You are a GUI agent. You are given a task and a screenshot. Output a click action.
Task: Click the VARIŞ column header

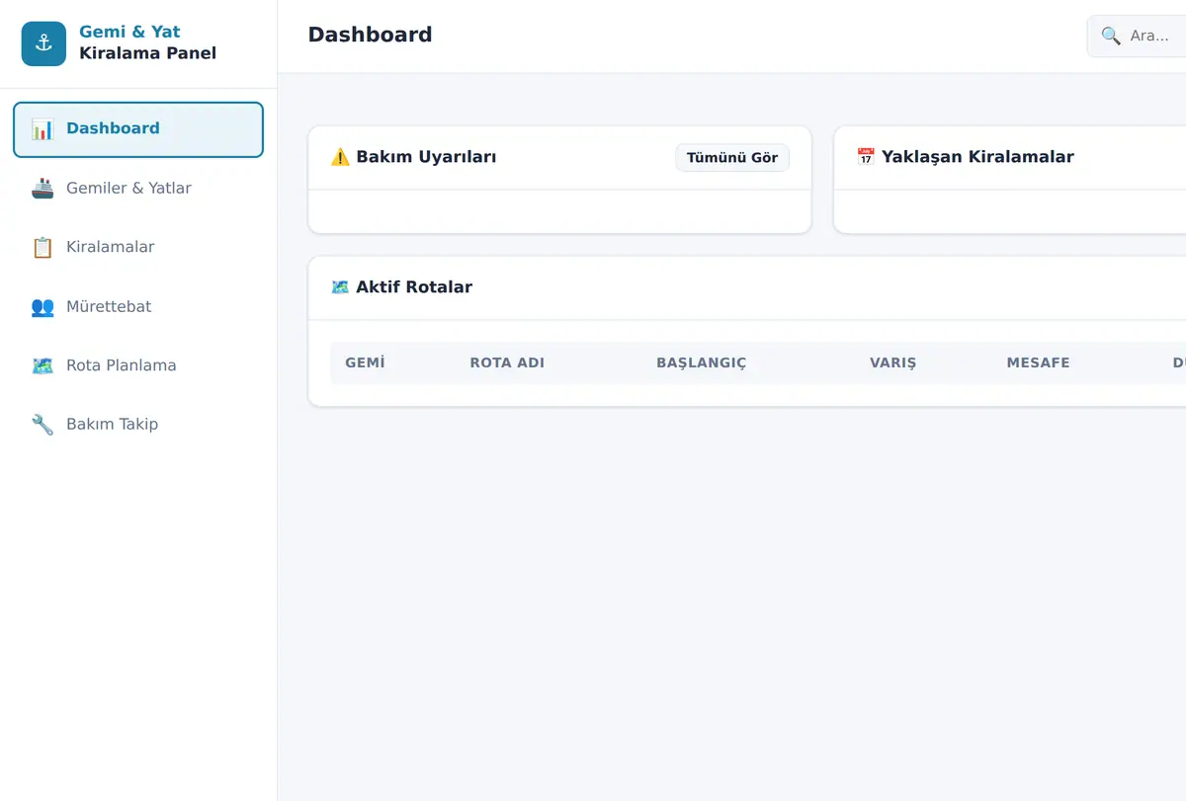click(x=893, y=362)
